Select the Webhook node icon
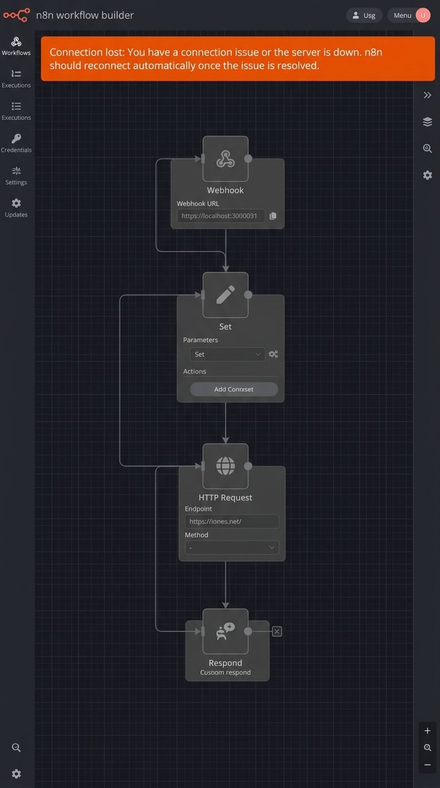This screenshot has width=440, height=788. (225, 159)
